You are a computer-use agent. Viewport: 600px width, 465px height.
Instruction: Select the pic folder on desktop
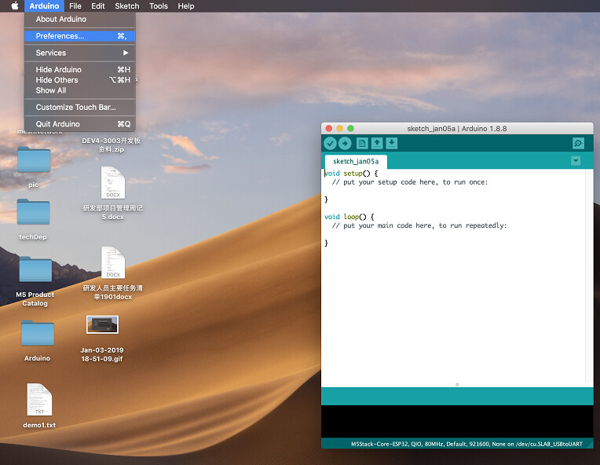coord(34,159)
